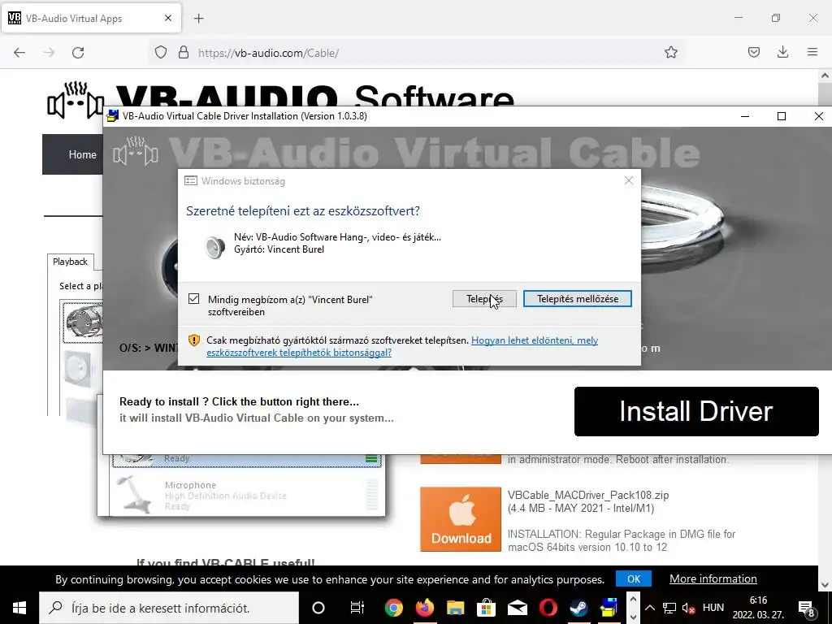Launch Opera browser from the taskbar
The height and width of the screenshot is (624, 832).
[548, 608]
